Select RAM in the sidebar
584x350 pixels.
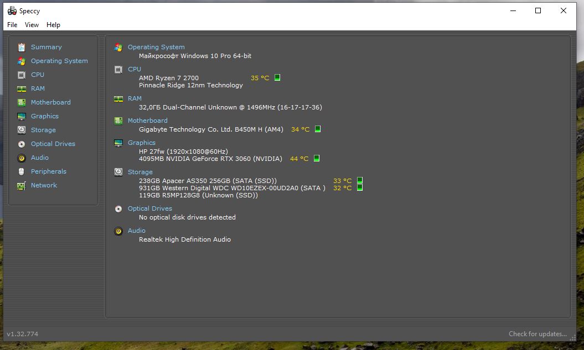pyautogui.click(x=38, y=88)
